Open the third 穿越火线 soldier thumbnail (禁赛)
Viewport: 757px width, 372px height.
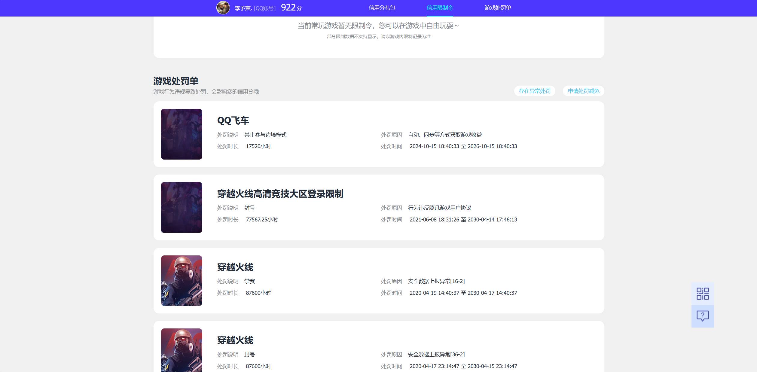182,281
